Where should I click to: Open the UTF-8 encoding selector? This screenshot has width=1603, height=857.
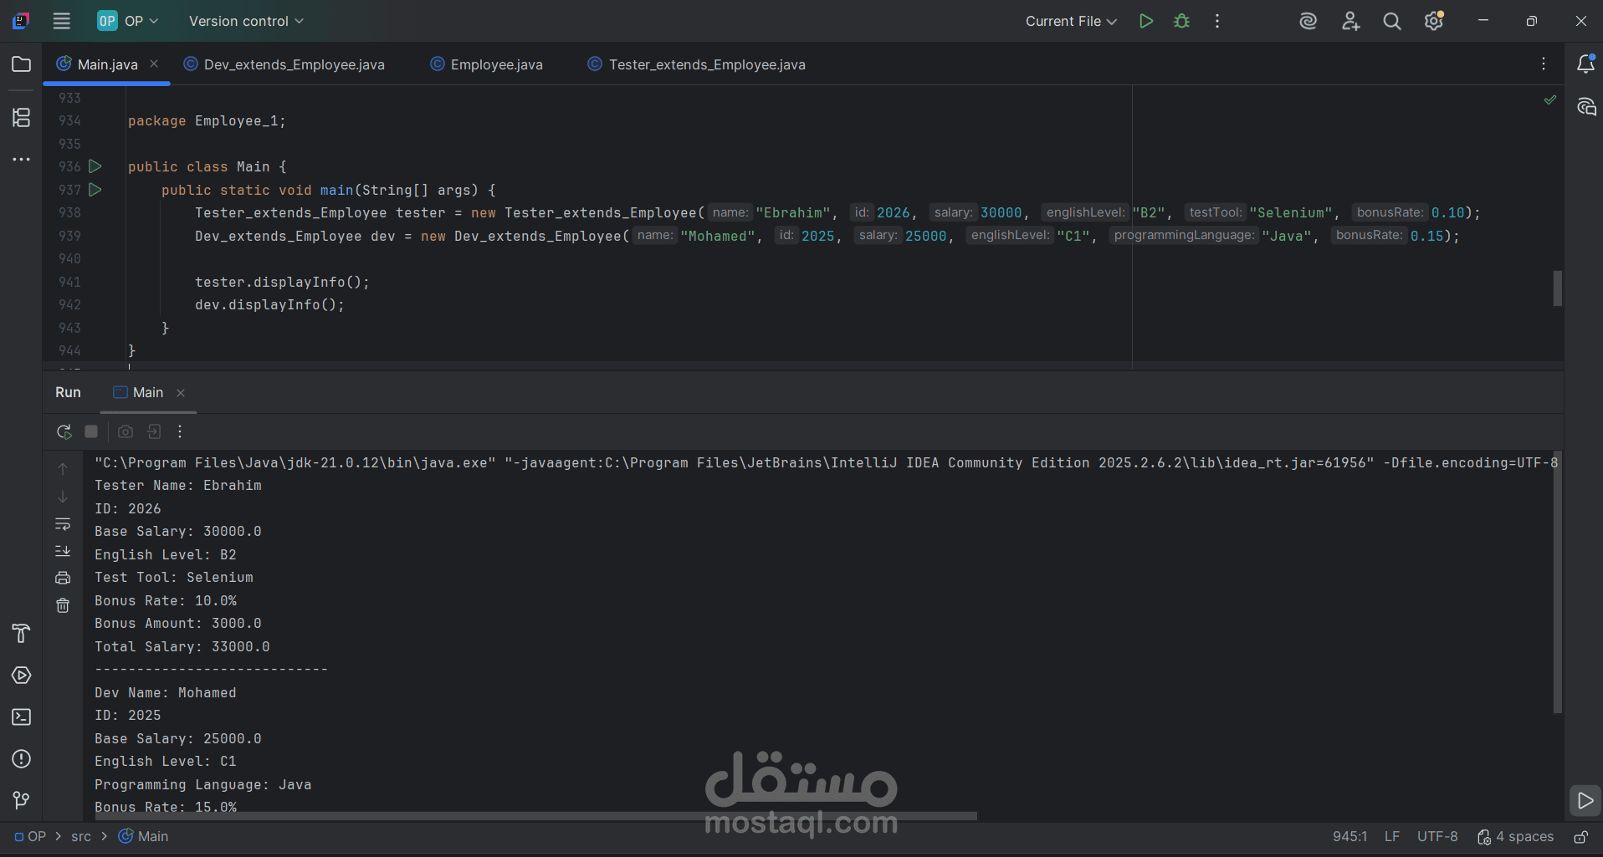point(1437,837)
